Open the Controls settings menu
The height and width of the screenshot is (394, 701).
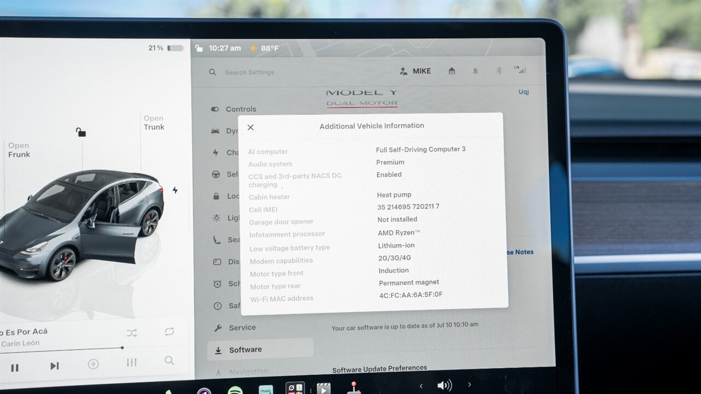[x=234, y=109]
